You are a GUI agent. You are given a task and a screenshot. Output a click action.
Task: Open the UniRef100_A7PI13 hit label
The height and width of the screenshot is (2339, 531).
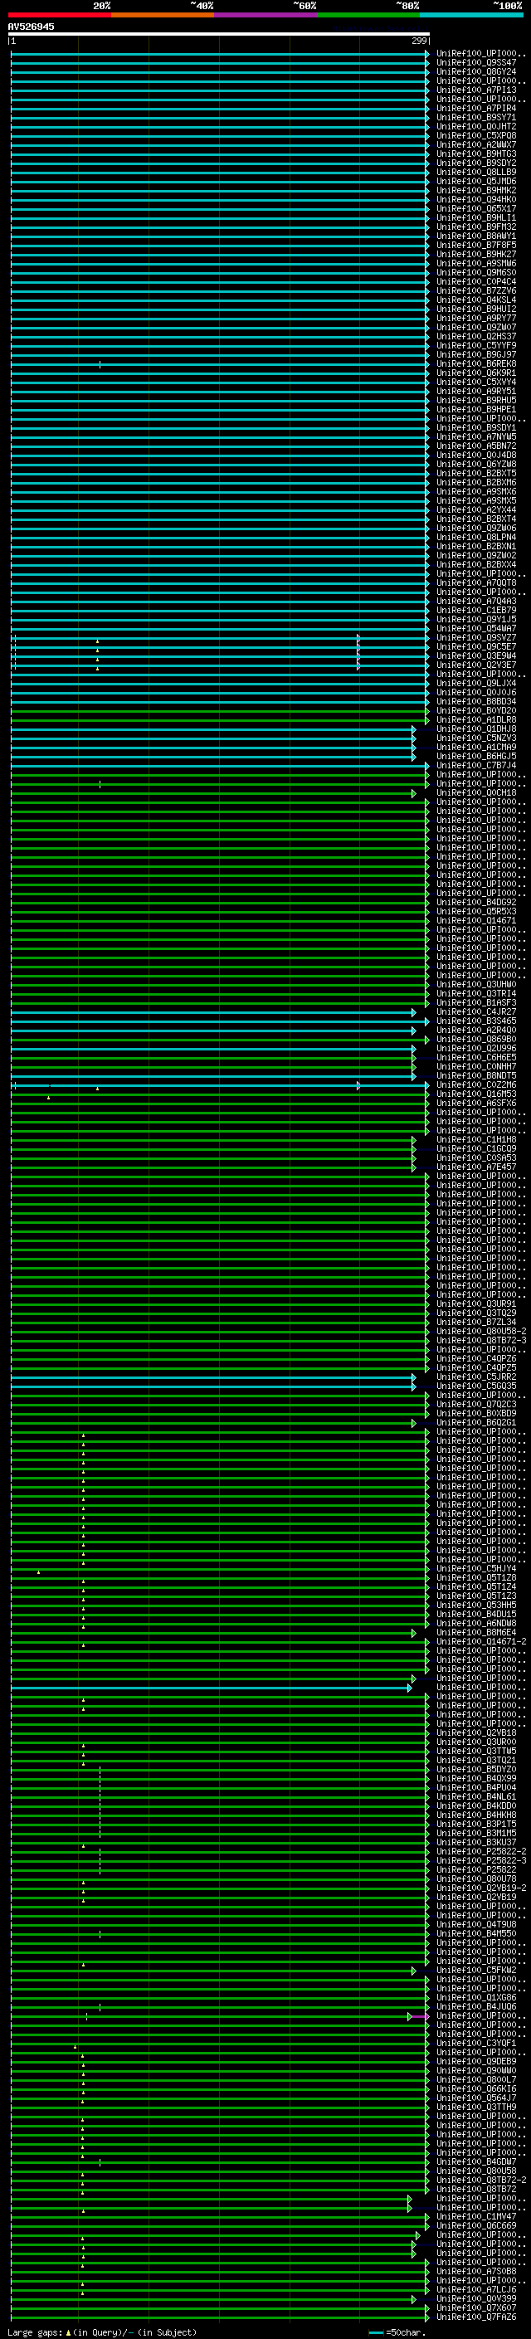pos(476,90)
